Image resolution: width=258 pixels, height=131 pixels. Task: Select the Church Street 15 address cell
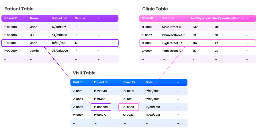pos(174,35)
